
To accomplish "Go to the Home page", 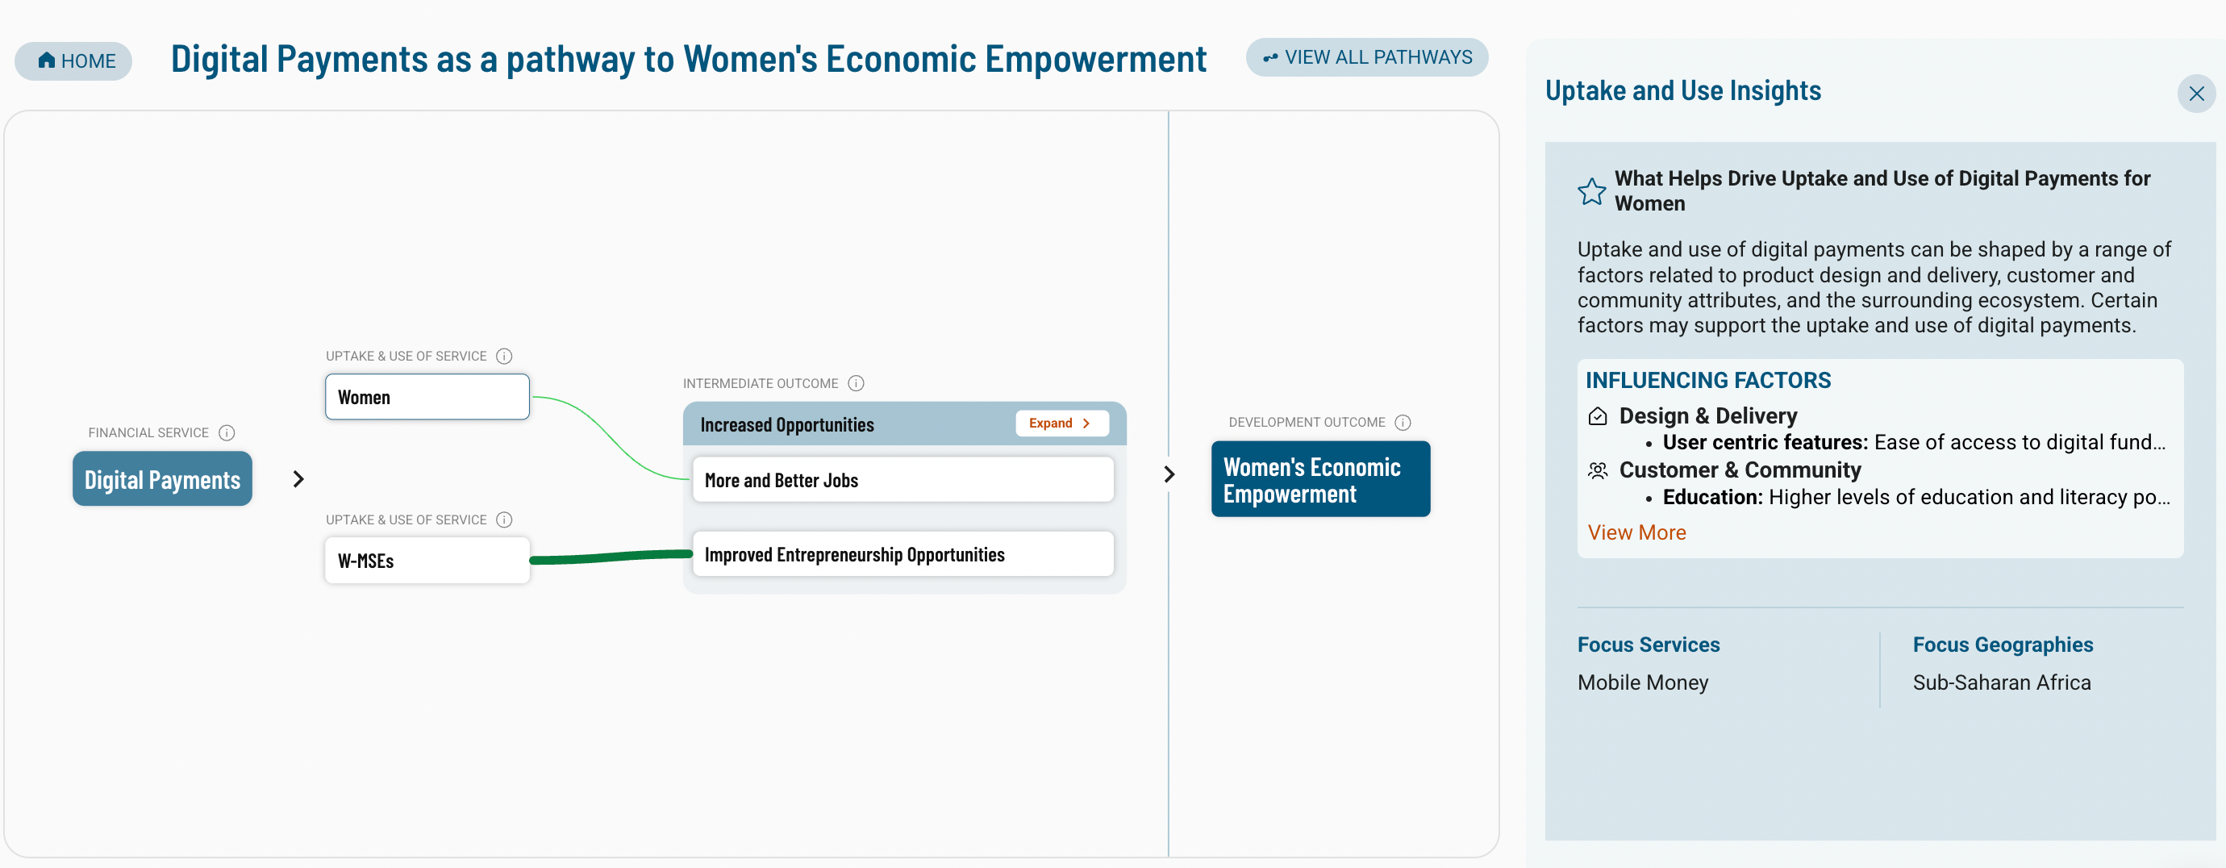I will click(x=74, y=61).
